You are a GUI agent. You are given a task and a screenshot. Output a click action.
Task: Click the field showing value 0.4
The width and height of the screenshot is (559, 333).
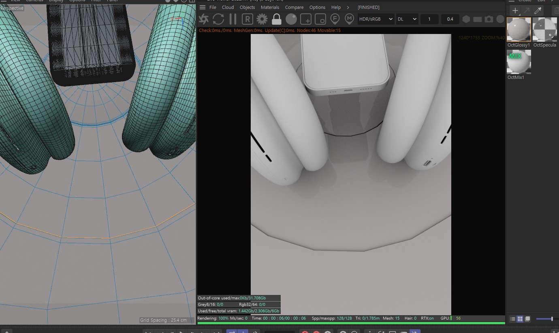[x=450, y=19]
